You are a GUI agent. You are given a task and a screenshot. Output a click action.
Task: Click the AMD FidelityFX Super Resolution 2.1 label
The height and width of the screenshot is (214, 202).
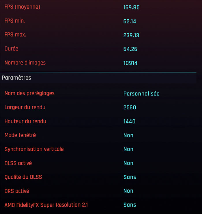46,205
